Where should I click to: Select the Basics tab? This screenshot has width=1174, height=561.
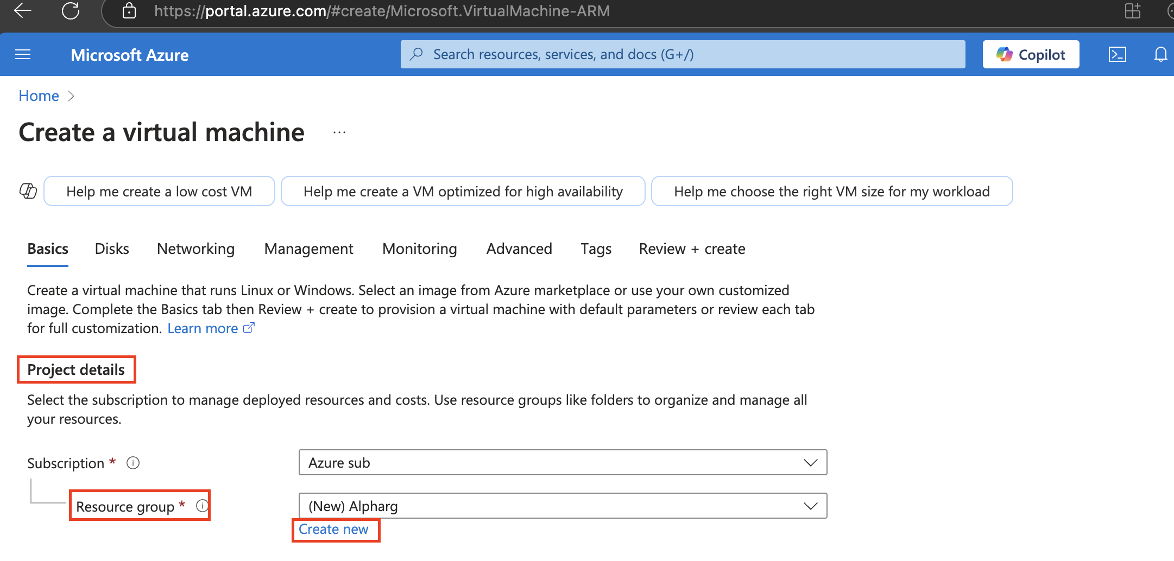coord(48,248)
